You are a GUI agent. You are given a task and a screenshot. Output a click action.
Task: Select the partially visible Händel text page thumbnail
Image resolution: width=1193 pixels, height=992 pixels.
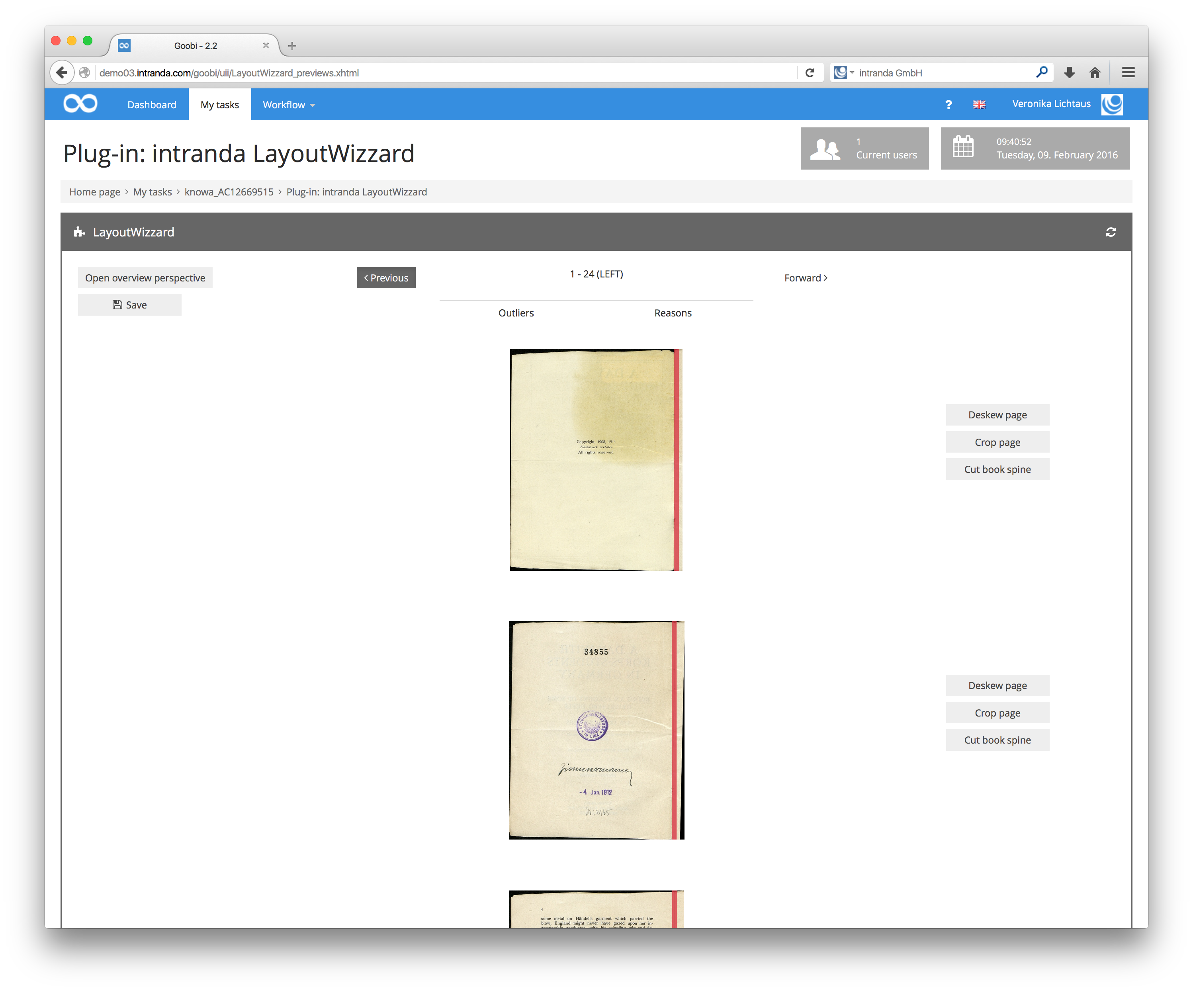[596, 909]
